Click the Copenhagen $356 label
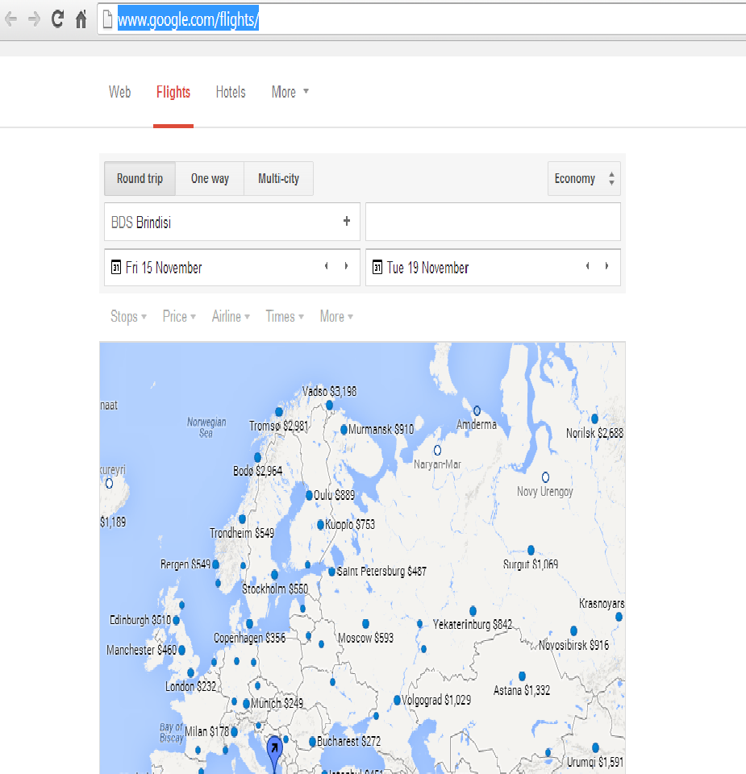This screenshot has height=774, width=746. 249,638
